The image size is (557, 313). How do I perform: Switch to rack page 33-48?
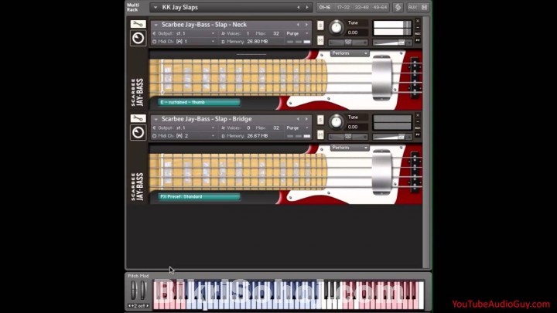point(361,7)
